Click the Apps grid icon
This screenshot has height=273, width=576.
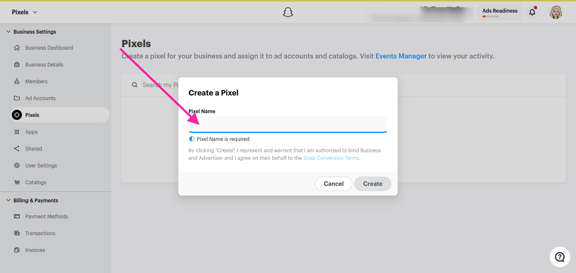point(17,132)
